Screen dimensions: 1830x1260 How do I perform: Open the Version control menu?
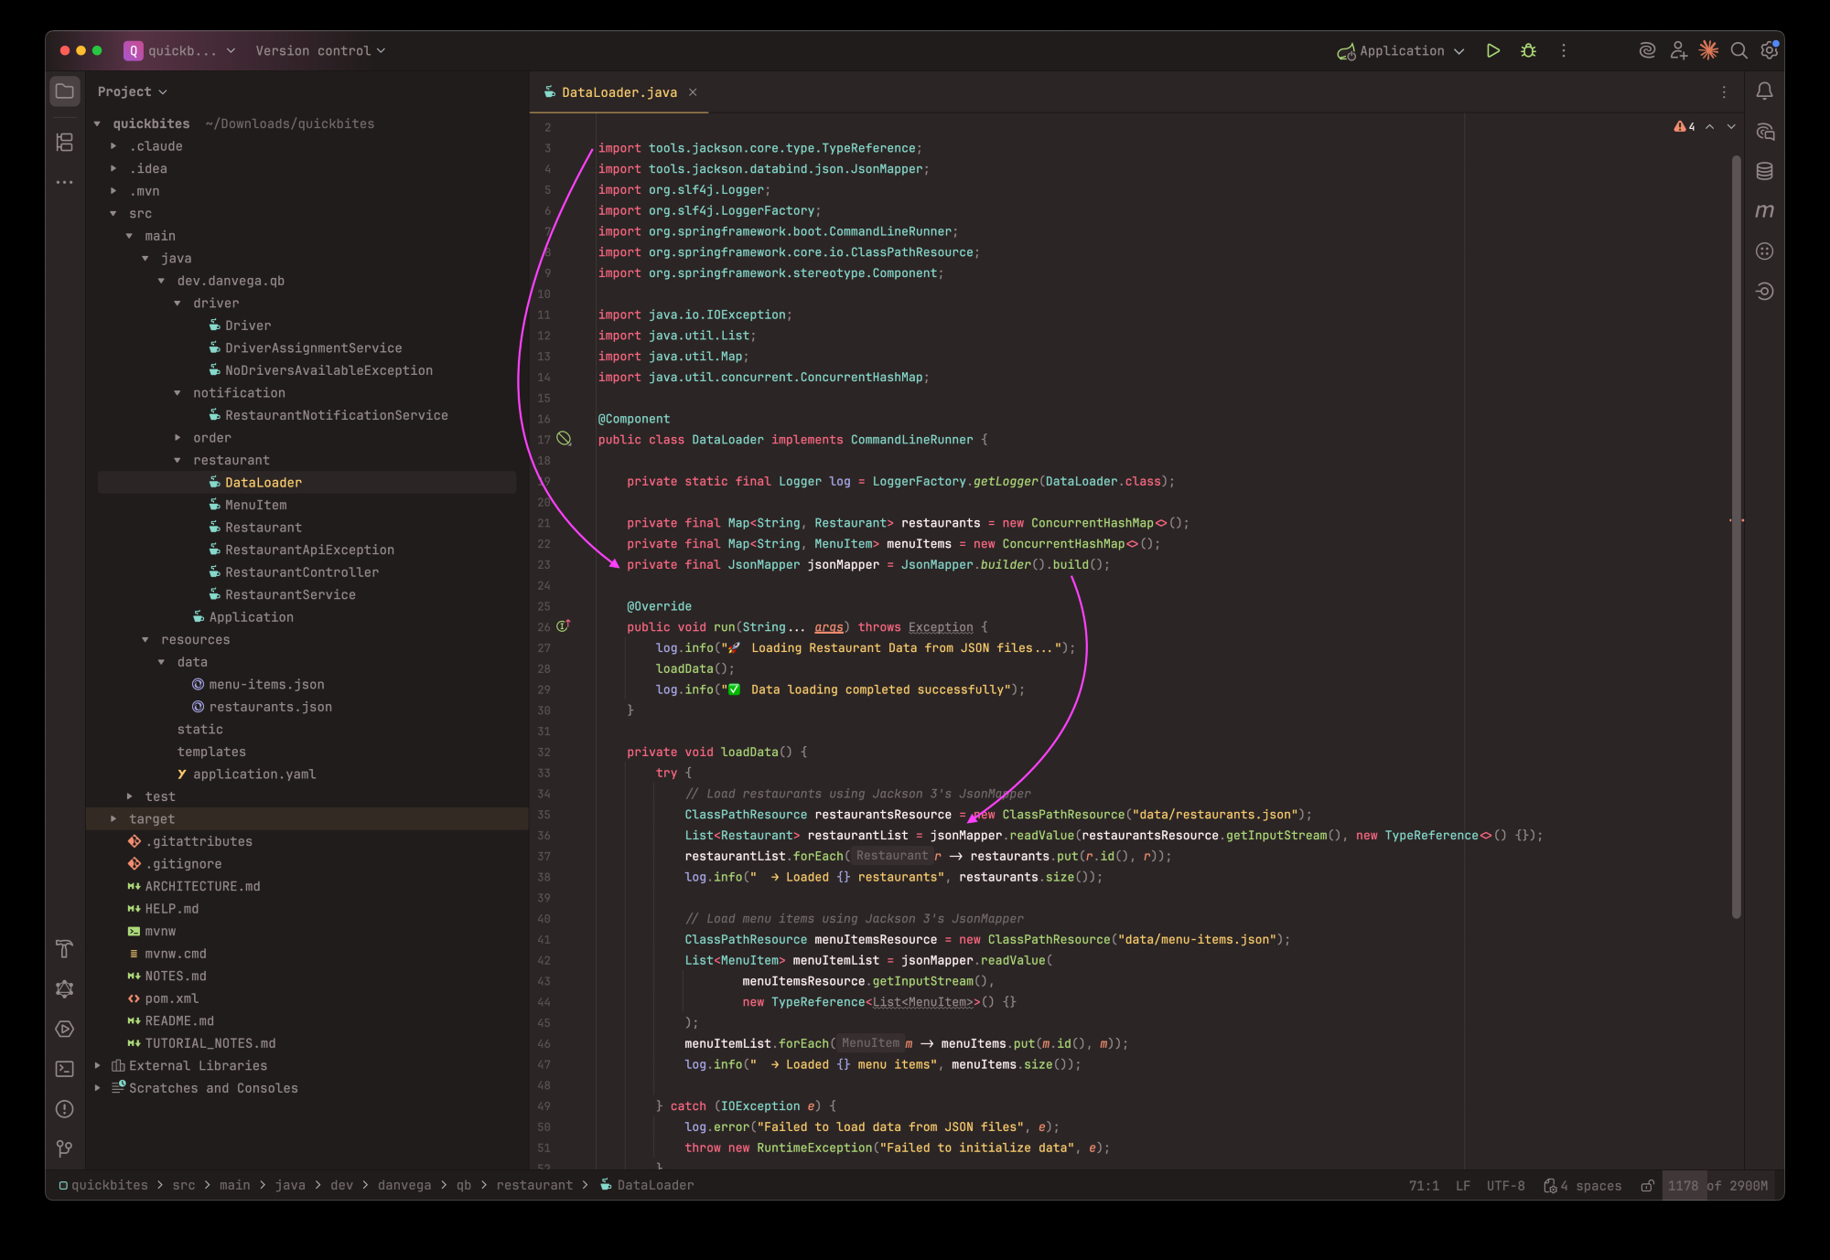pos(319,51)
